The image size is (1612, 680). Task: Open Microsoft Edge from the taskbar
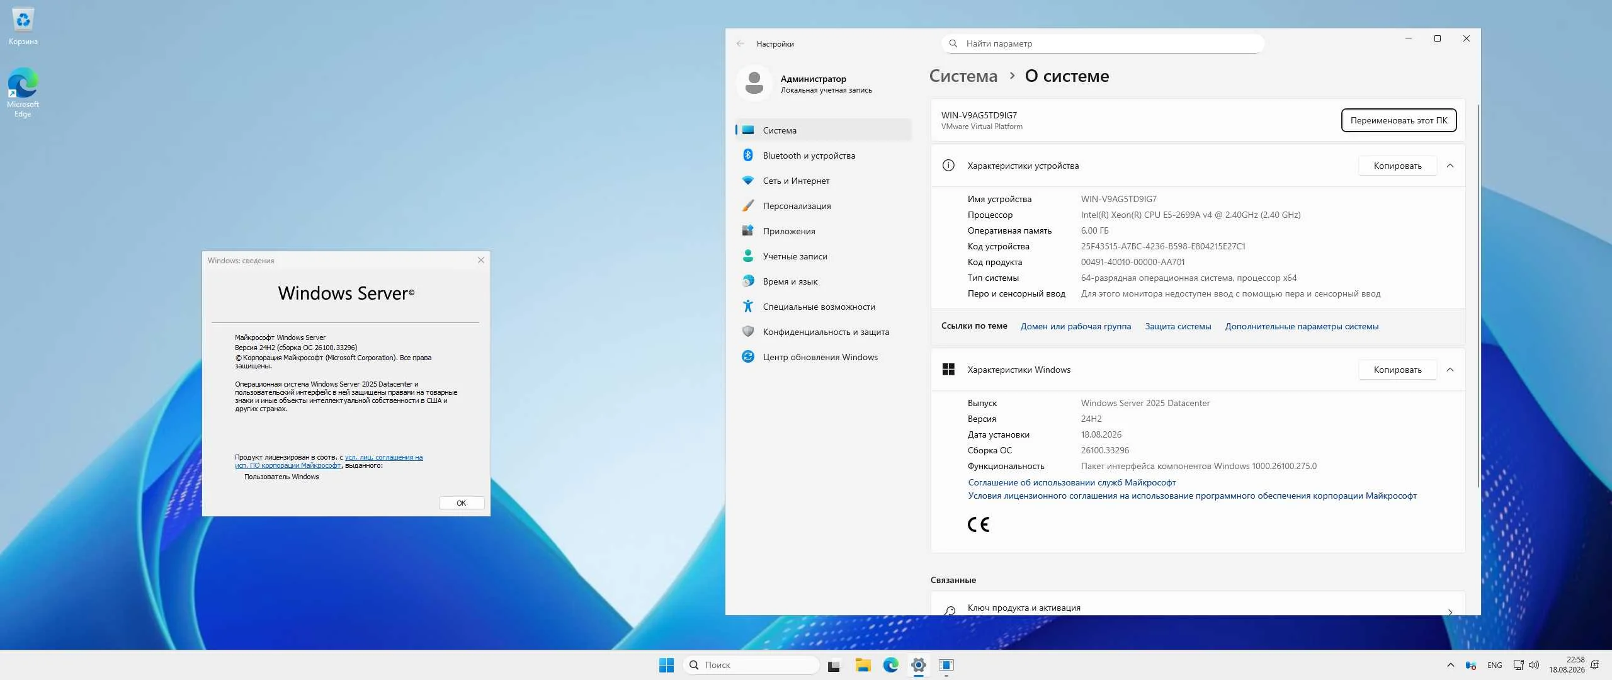click(x=891, y=665)
